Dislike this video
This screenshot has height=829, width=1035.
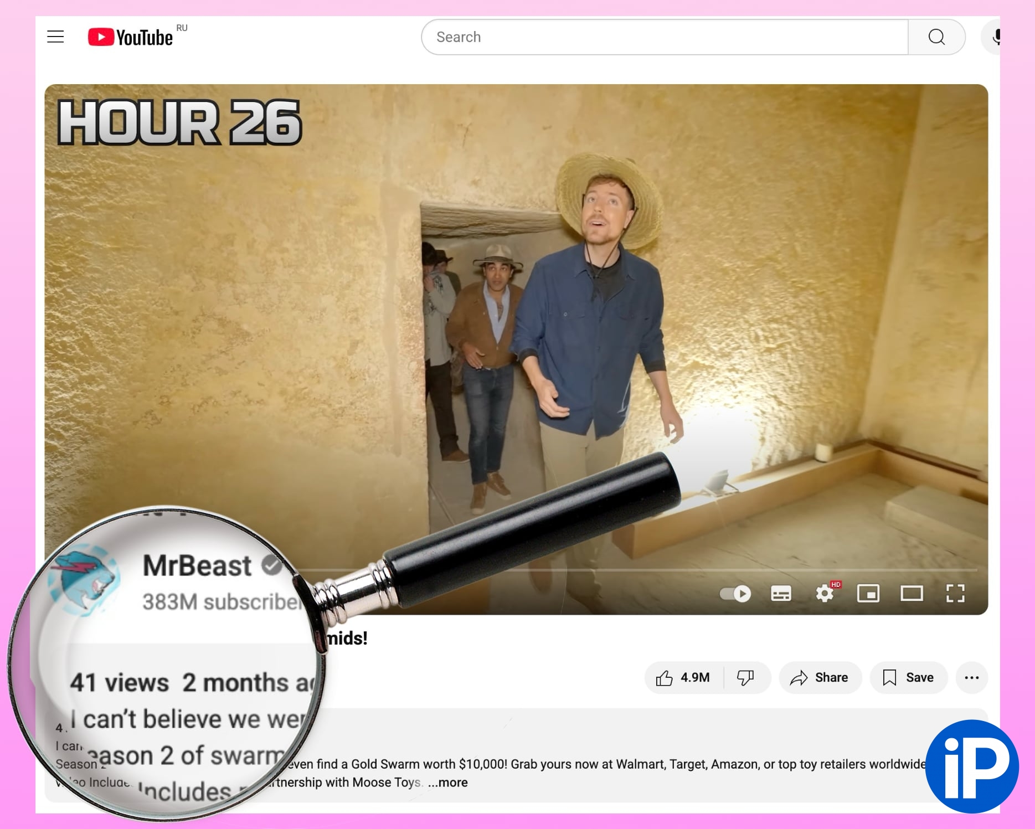click(x=745, y=677)
